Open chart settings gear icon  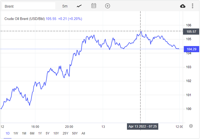point(191,126)
